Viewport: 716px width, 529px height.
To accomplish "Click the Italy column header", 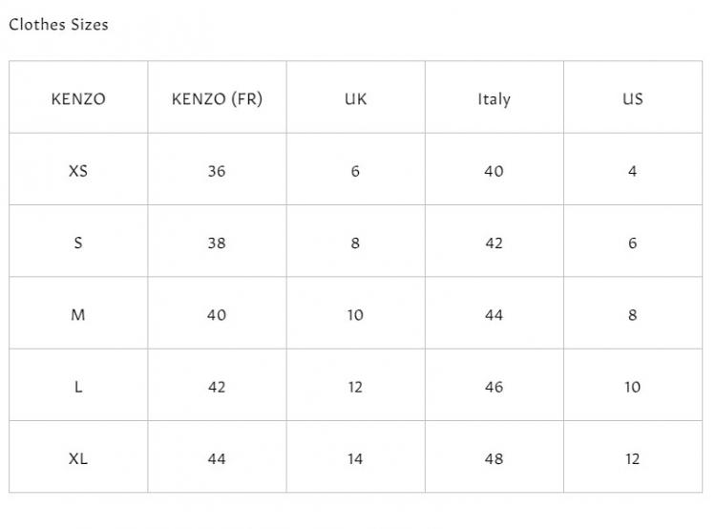I will coord(494,99).
